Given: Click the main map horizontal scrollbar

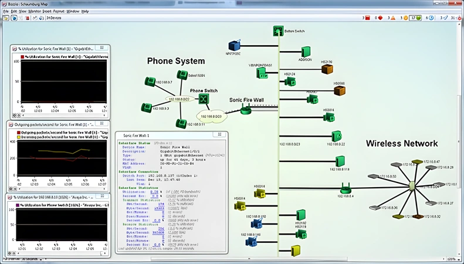Looking at the screenshot, I should pyautogui.click(x=249, y=259).
